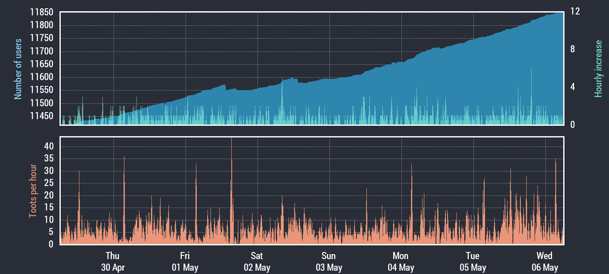The image size is (609, 274).
Task: Click the 'Hourly increase' axis title
Action: 598,69
